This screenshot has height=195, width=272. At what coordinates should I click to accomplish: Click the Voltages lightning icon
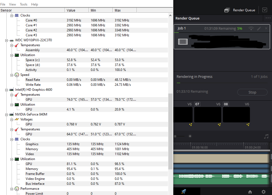(17, 119)
